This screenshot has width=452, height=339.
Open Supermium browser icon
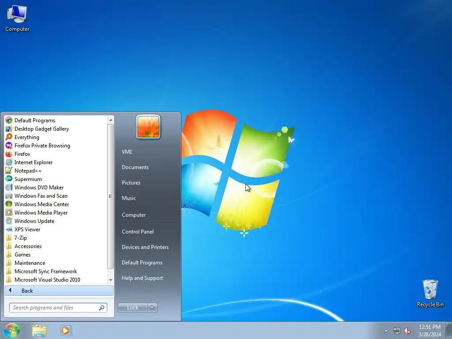[x=9, y=179]
